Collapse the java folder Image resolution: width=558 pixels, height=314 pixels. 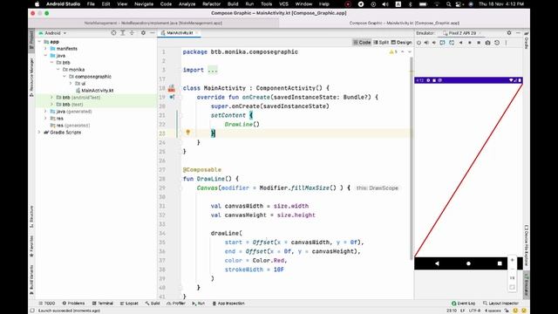[45, 56]
